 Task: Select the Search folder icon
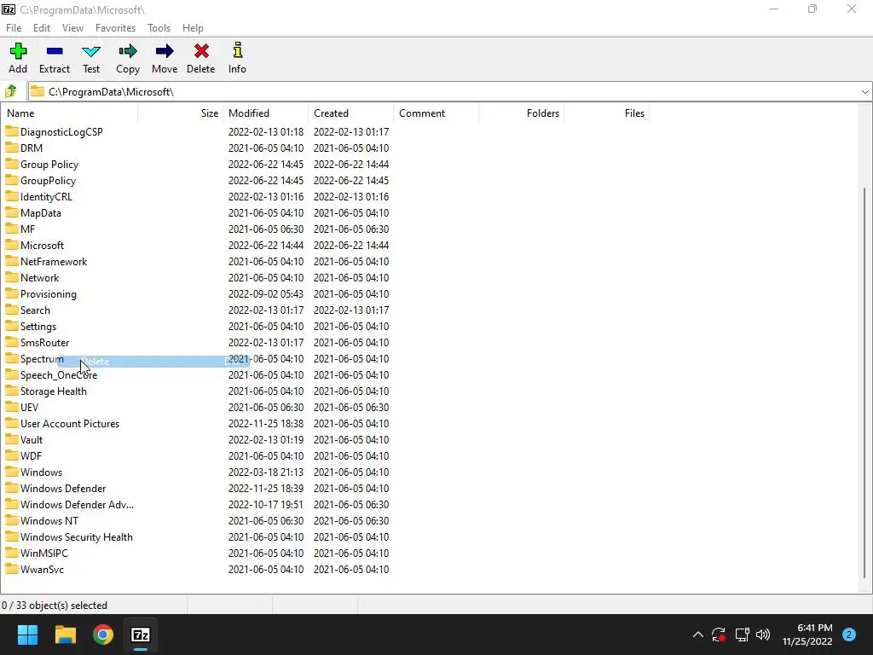coord(12,309)
